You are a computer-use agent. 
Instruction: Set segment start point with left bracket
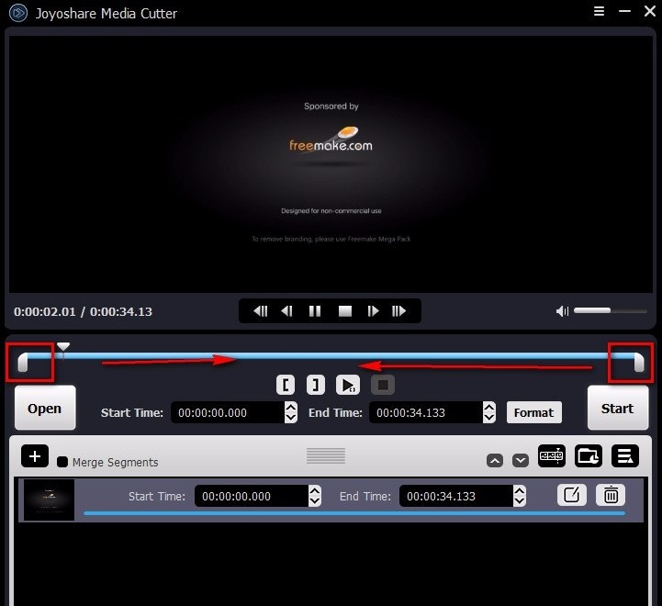pos(286,385)
